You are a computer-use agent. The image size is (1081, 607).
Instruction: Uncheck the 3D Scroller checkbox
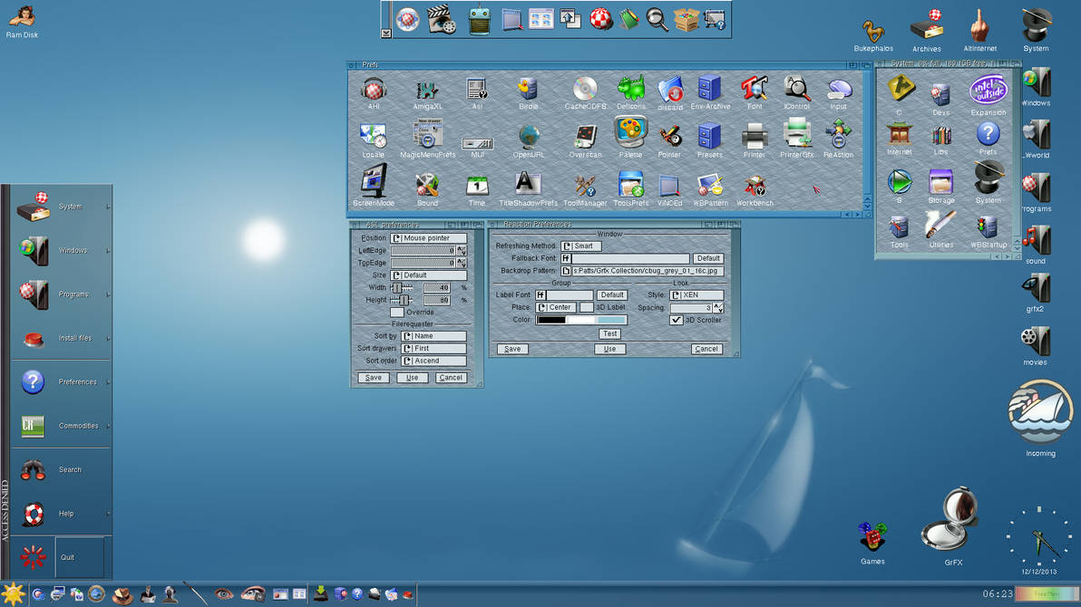click(x=677, y=320)
